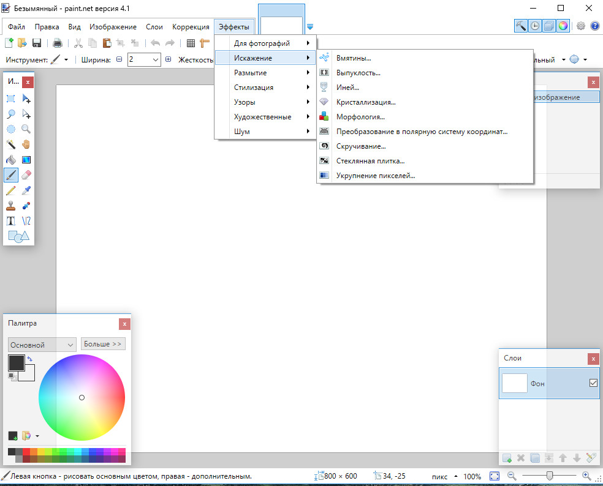Image resolution: width=603 pixels, height=486 pixels.
Task: Select the Magic Wand tool
Action: 10,144
